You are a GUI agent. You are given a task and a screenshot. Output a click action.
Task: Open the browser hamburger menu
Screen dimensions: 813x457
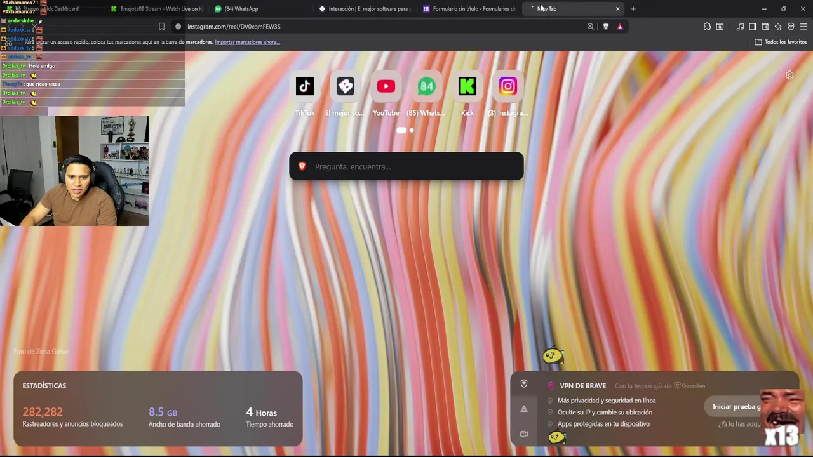(803, 27)
